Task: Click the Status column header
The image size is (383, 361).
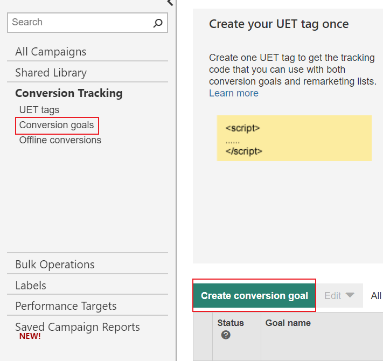Action: point(231,323)
